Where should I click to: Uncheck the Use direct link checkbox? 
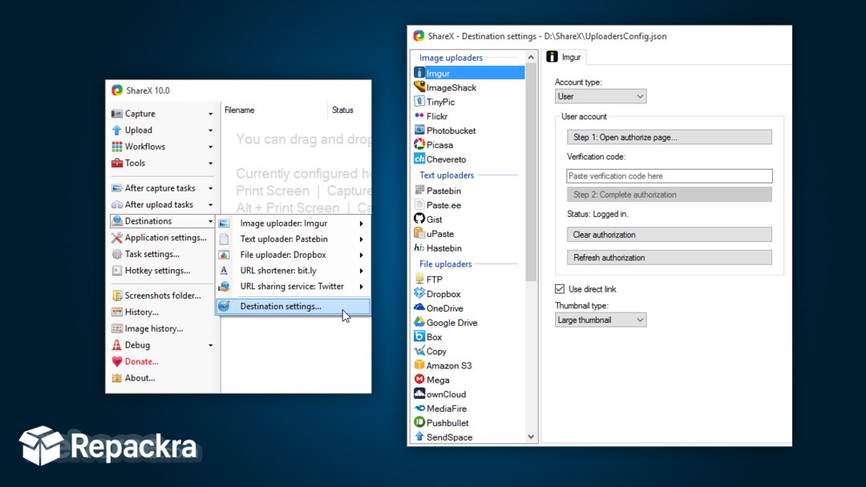coord(560,289)
